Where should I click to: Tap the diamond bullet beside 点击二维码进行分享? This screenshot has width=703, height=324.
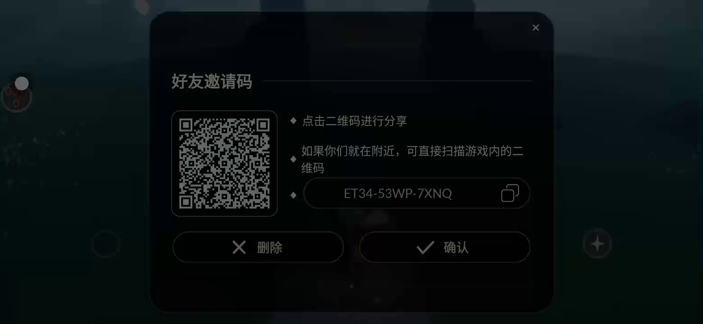pyautogui.click(x=293, y=121)
